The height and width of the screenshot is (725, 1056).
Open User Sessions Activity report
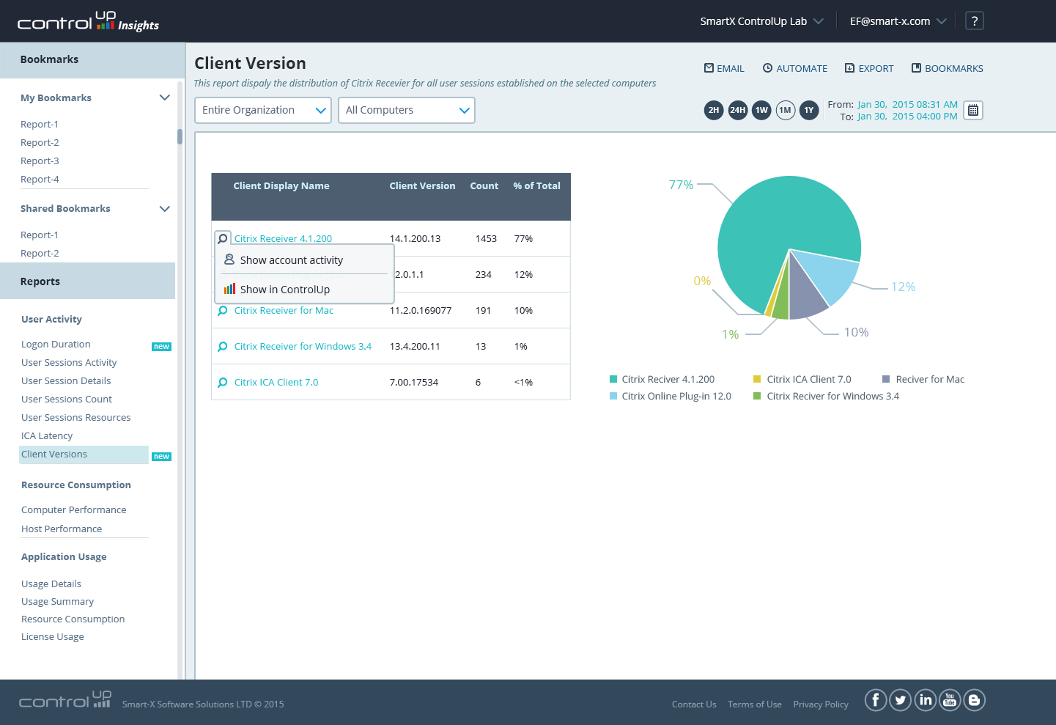pyautogui.click(x=69, y=363)
